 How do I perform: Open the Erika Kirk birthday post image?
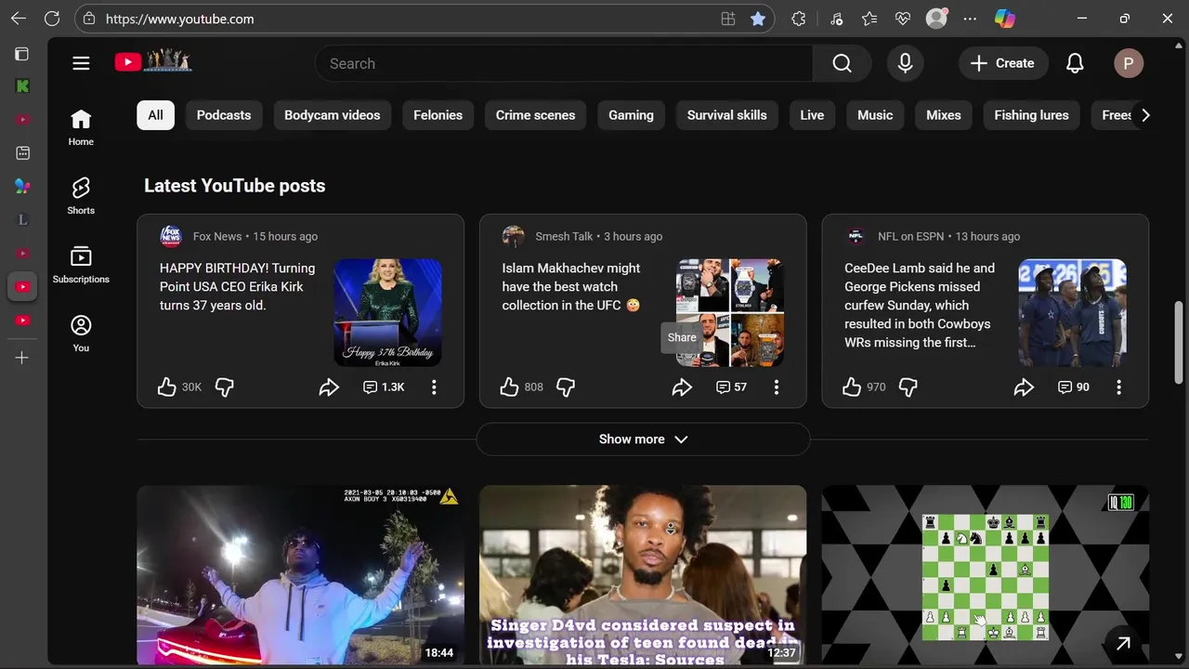(x=387, y=313)
